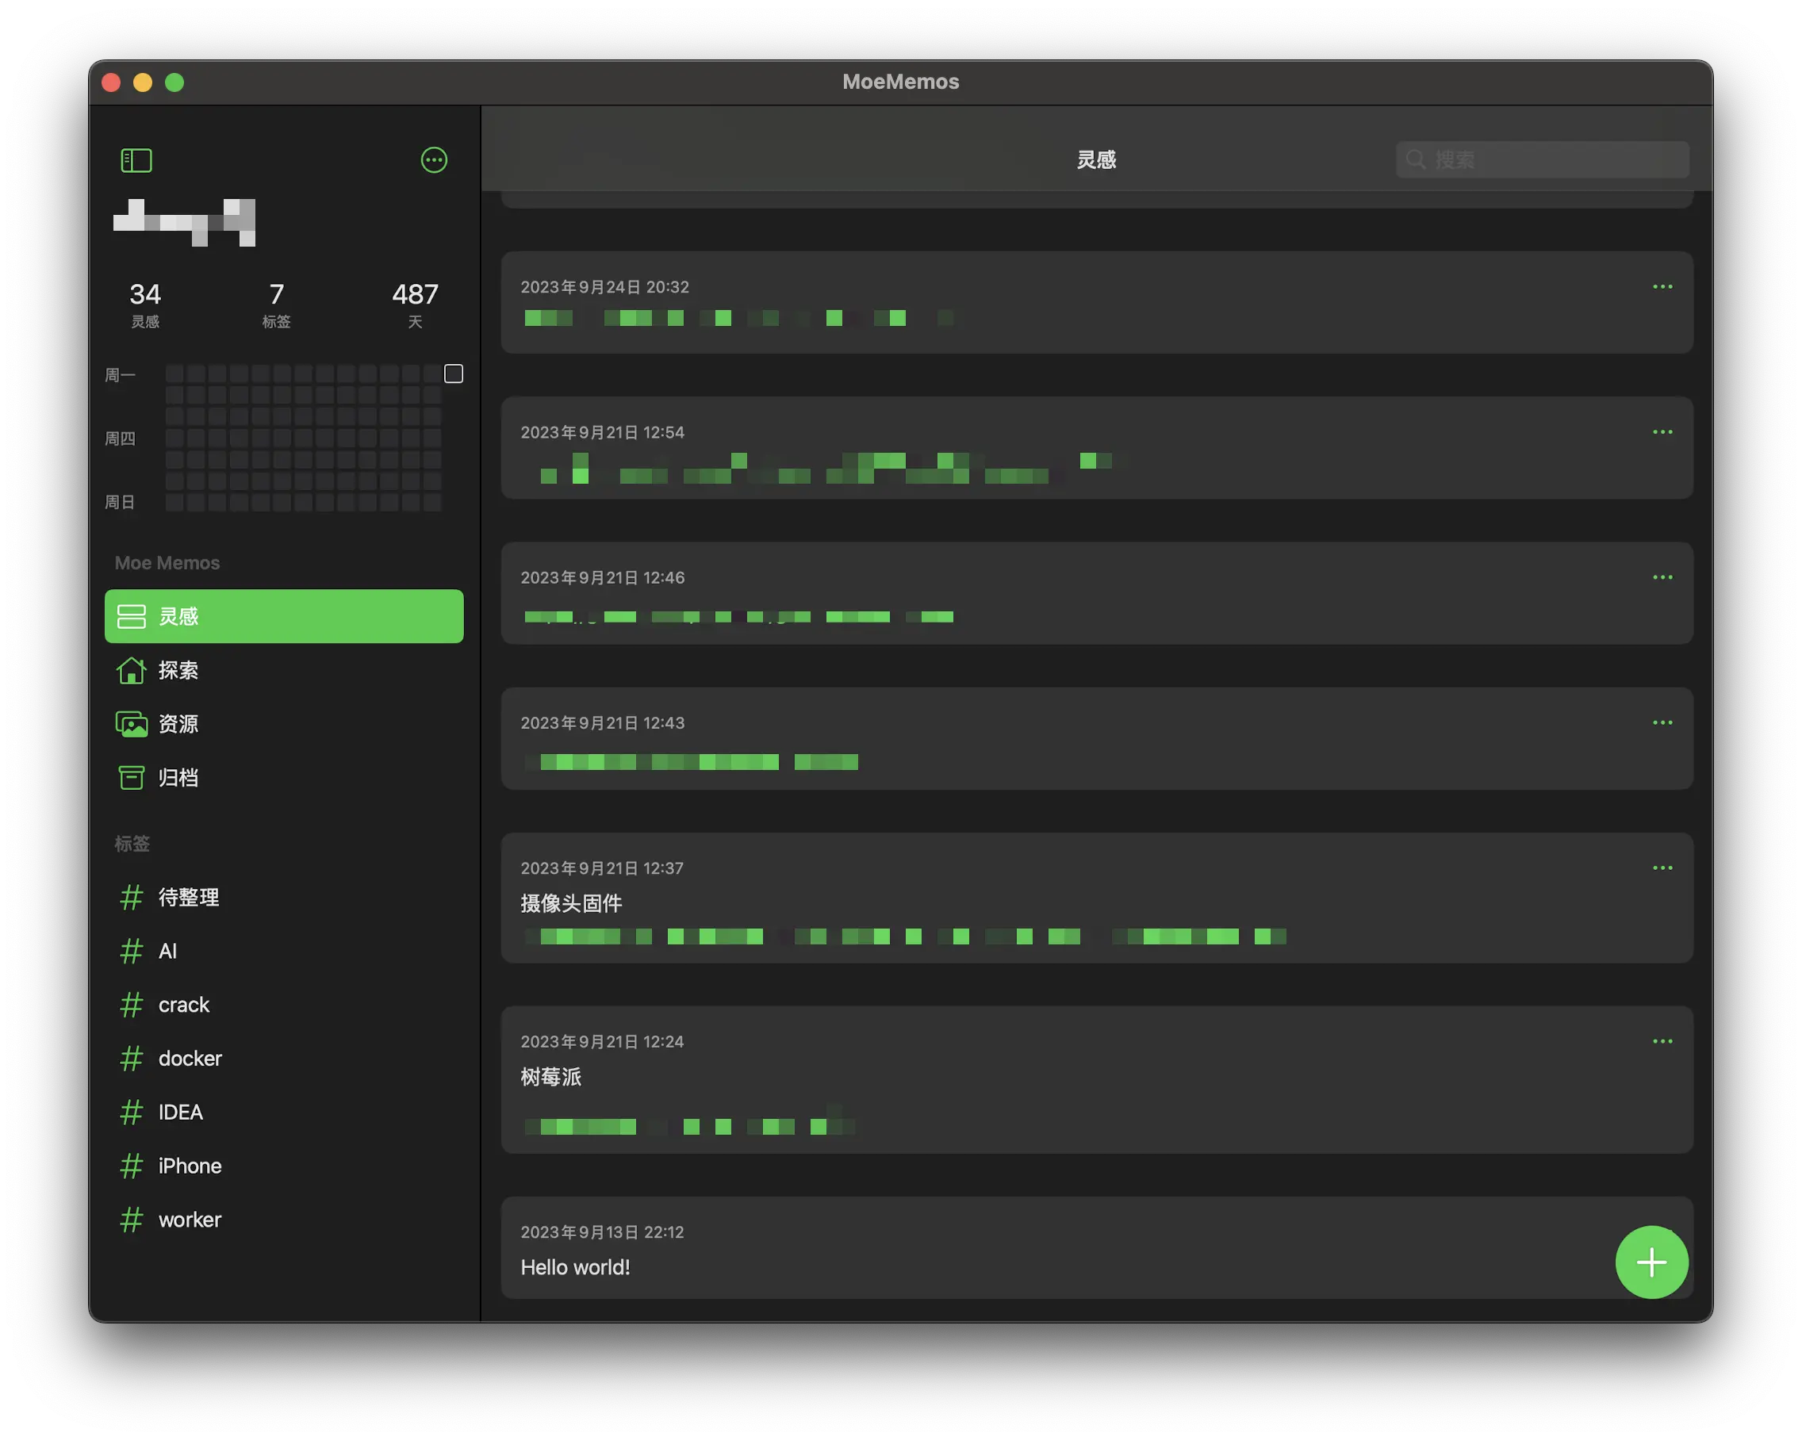Open options for the 20:32 memo

click(x=1662, y=287)
